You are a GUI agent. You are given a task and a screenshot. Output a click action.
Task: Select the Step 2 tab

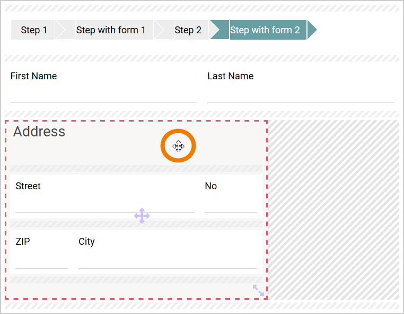[188, 30]
